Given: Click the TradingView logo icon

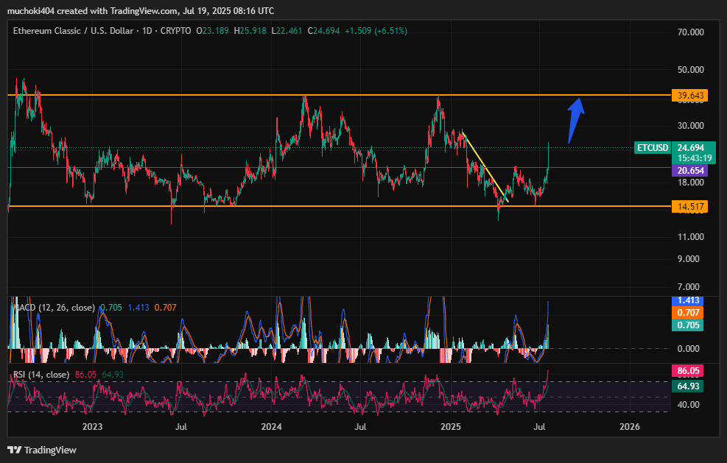Looking at the screenshot, I should tap(15, 450).
